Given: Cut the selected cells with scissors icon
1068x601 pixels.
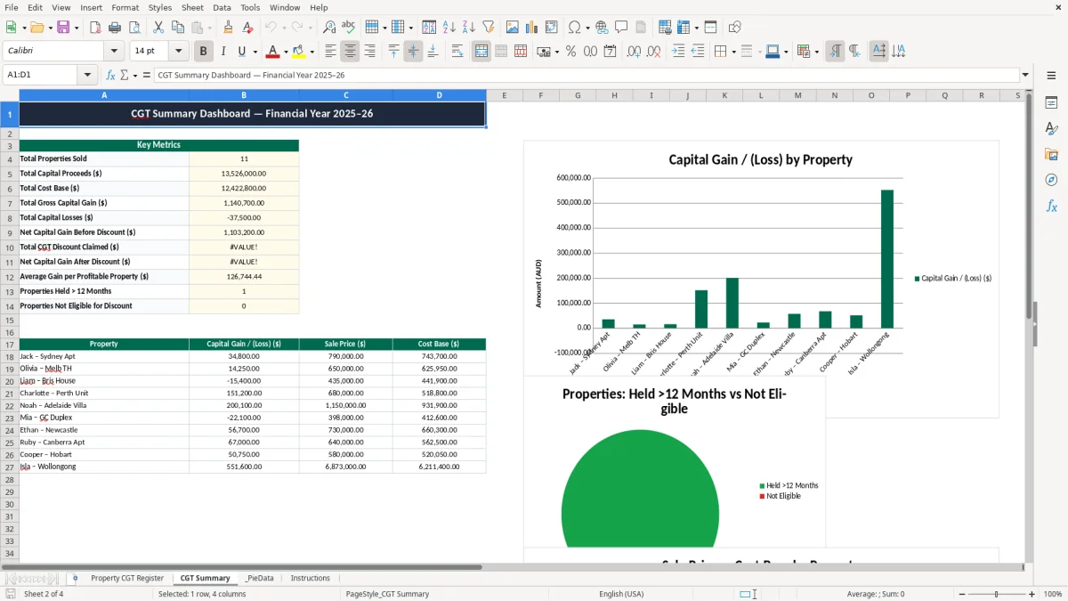Looking at the screenshot, I should (158, 28).
